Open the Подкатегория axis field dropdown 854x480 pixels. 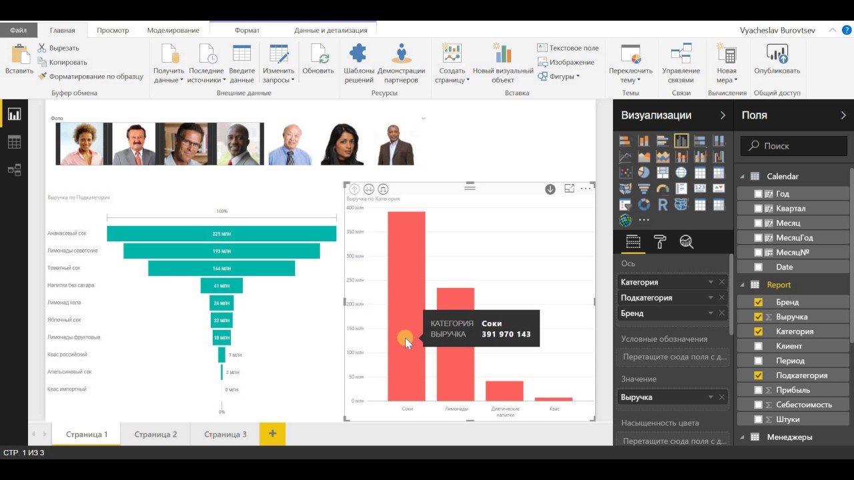[x=711, y=298]
